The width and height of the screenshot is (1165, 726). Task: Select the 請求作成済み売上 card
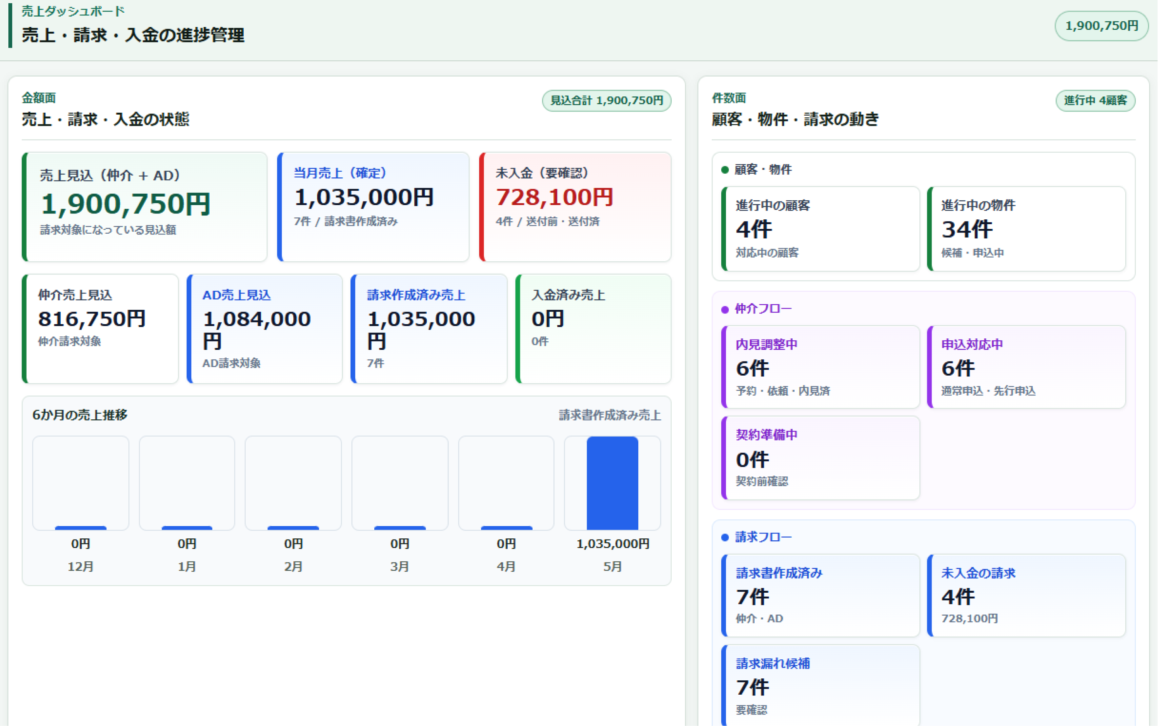(x=431, y=331)
